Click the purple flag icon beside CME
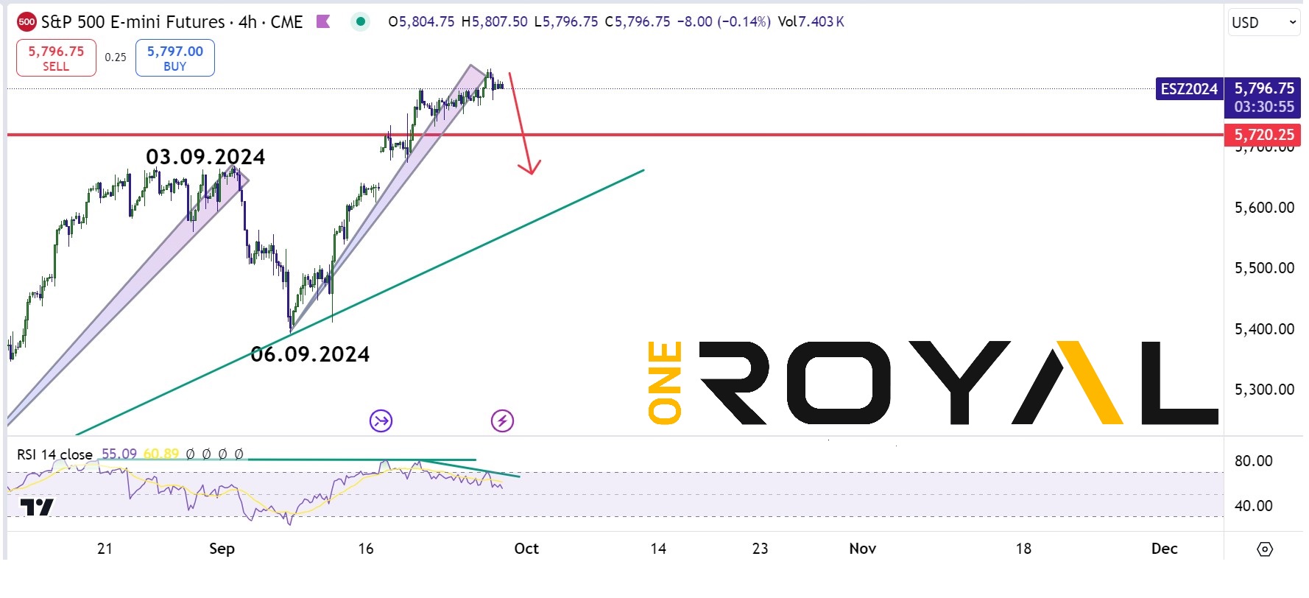The image size is (1309, 598). tap(322, 22)
